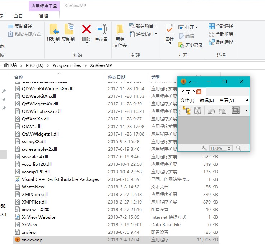This screenshot has width=265, height=246.
Task: Rotate image right with the redo arrow icon
Action: (x=222, y=111)
